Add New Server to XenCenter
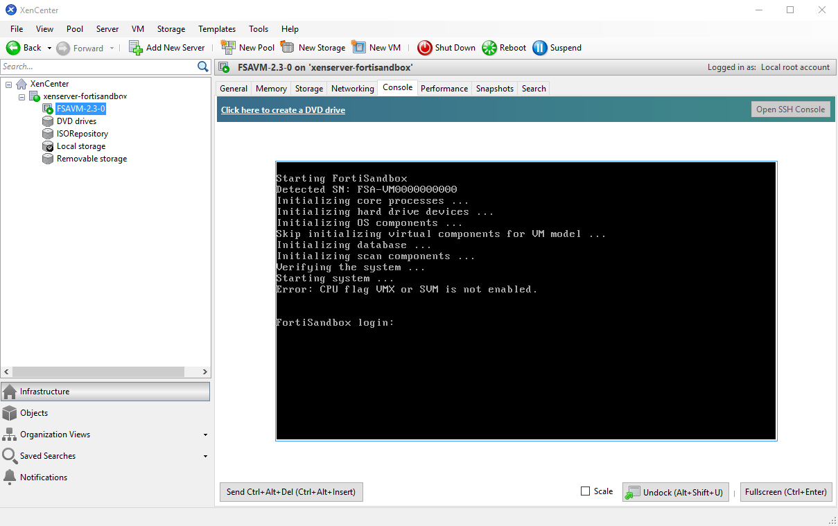Viewport: 838px width, 526px height. [167, 47]
